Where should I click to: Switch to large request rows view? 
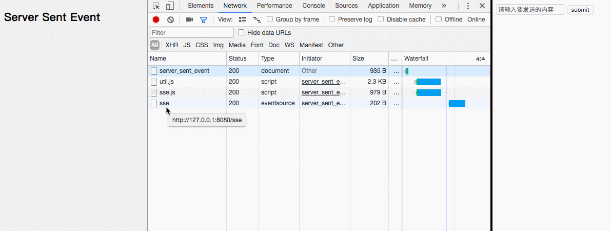tap(243, 20)
